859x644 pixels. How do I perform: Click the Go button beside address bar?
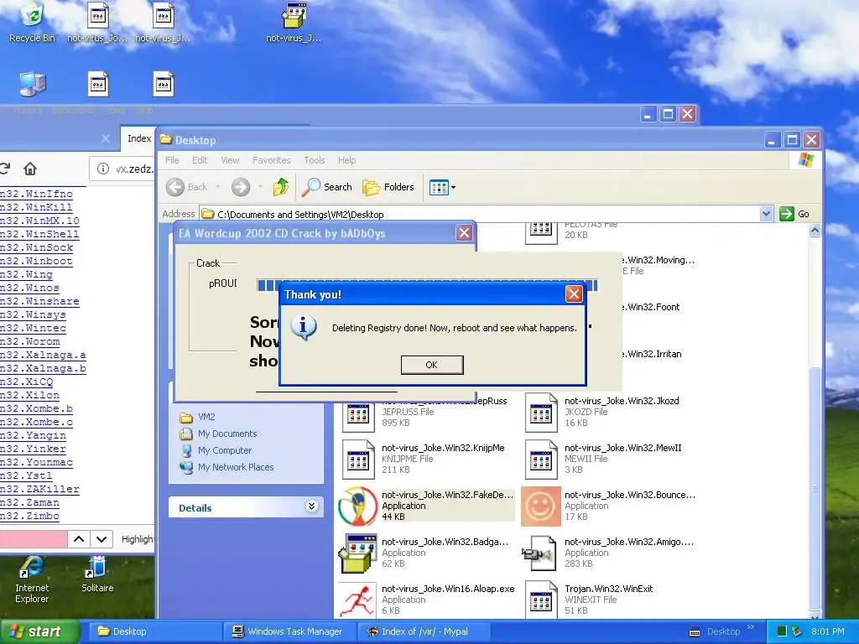click(795, 214)
